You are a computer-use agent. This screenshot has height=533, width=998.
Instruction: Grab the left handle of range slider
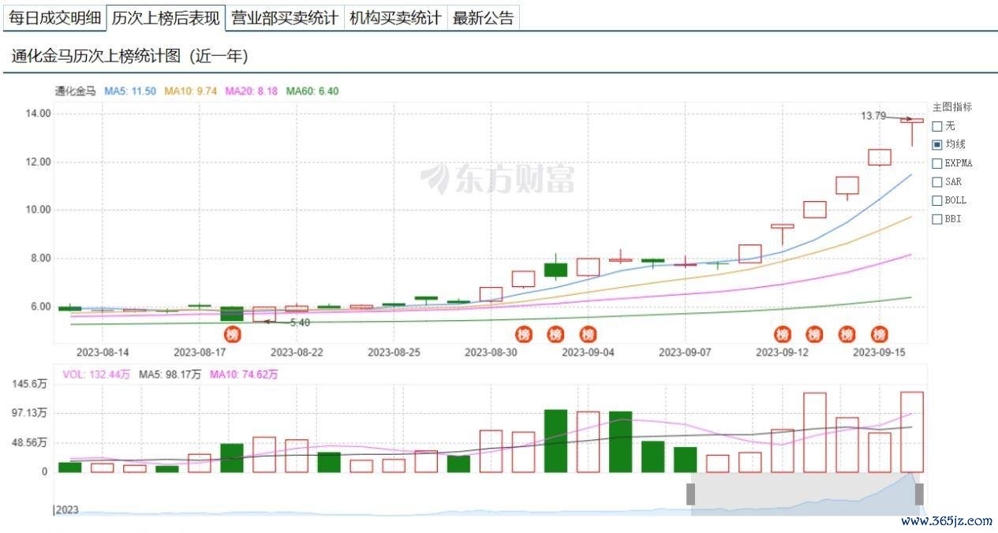pyautogui.click(x=690, y=494)
